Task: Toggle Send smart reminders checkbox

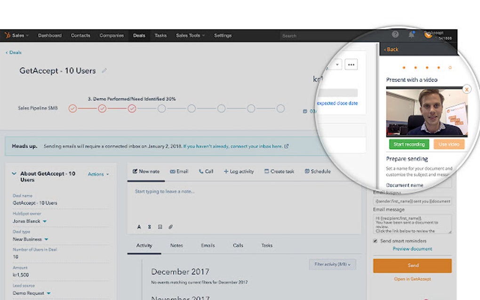Action: pos(375,241)
